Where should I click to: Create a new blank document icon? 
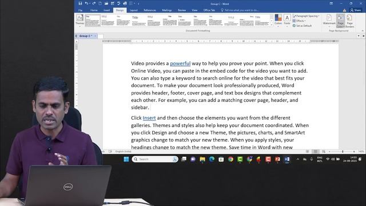click(100, 3)
